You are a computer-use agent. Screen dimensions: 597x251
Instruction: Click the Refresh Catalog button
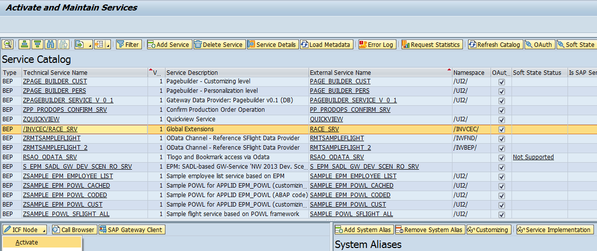tap(495, 44)
